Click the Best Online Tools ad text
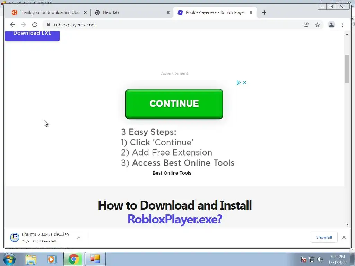 (x=172, y=173)
